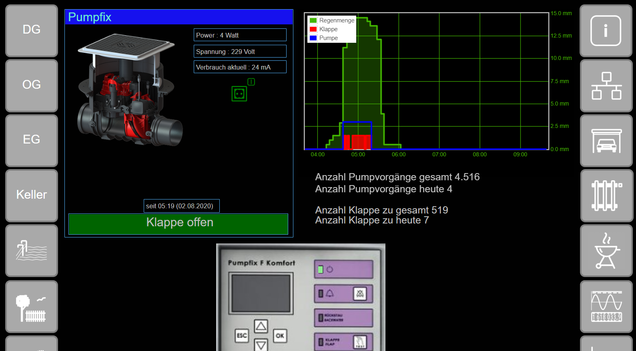The width and height of the screenshot is (636, 351).
Task: Click the Spannung : 229 Volt field
Action: pyautogui.click(x=240, y=51)
